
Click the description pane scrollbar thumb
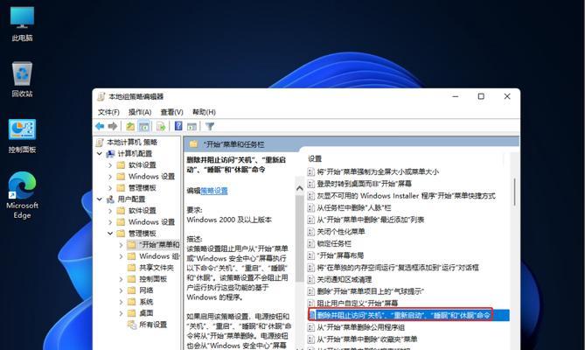tap(300, 239)
